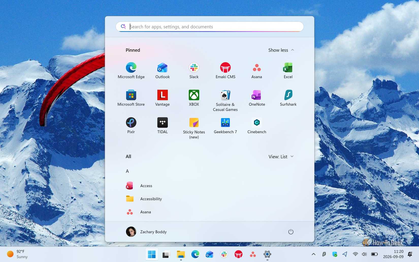Launch TIDAL from pinned apps
The image size is (419, 262).
click(x=163, y=126)
